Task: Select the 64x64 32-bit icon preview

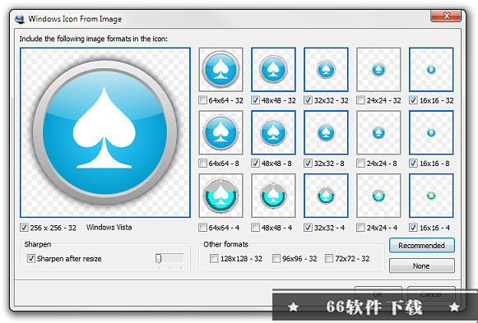Action: tap(221, 70)
